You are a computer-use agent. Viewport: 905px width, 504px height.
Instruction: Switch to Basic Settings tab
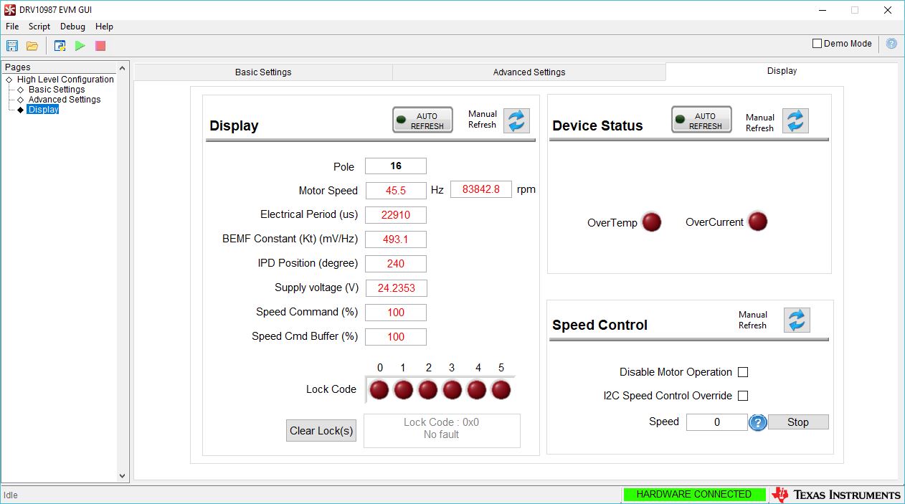[x=263, y=72]
